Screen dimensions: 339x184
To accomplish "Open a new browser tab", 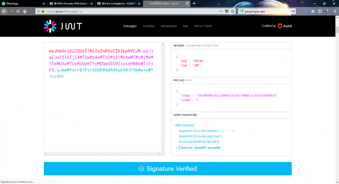I will click(x=194, y=4).
